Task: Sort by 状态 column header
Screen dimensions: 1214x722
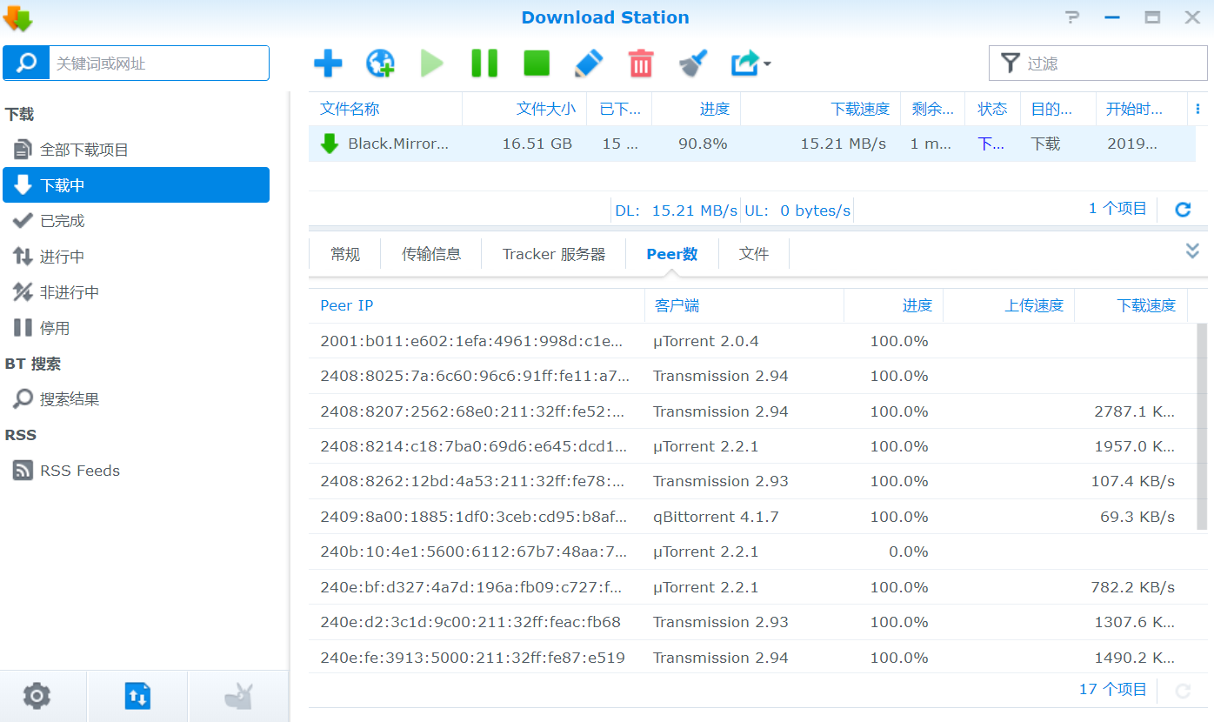Action: [x=992, y=109]
